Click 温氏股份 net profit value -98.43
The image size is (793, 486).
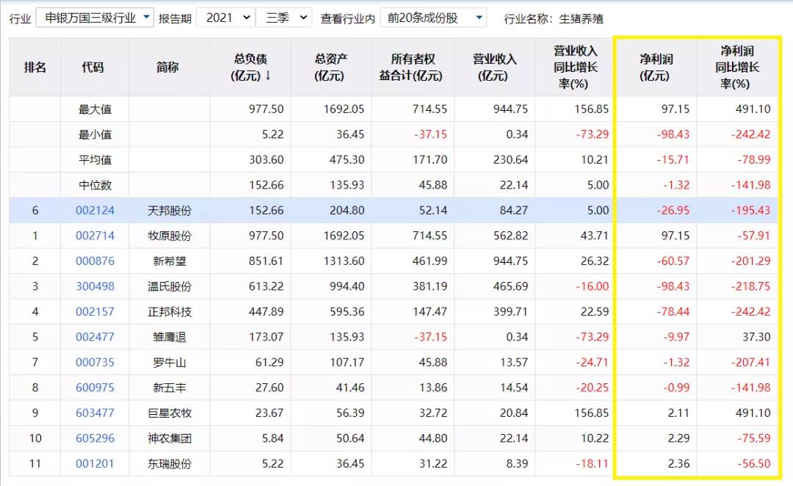click(673, 286)
